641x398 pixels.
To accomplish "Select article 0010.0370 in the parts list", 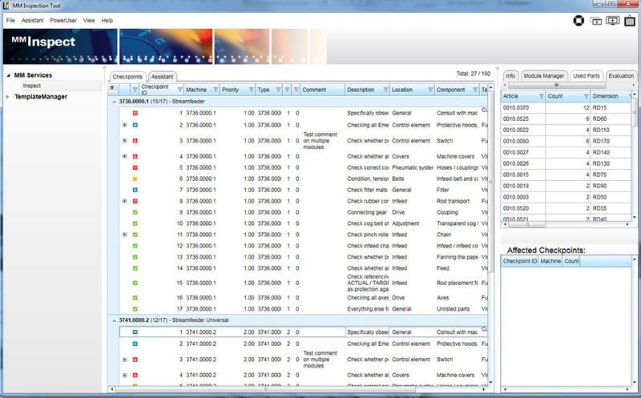I will pyautogui.click(x=566, y=107).
